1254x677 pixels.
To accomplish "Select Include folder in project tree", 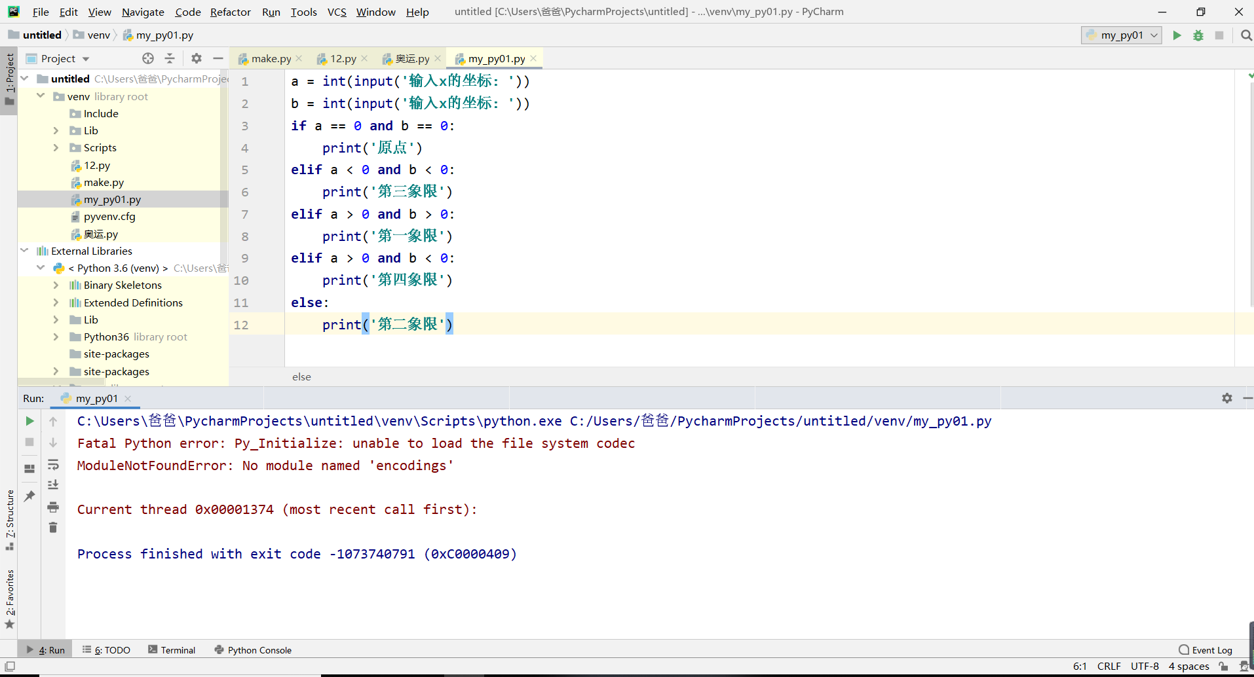I will point(101,113).
